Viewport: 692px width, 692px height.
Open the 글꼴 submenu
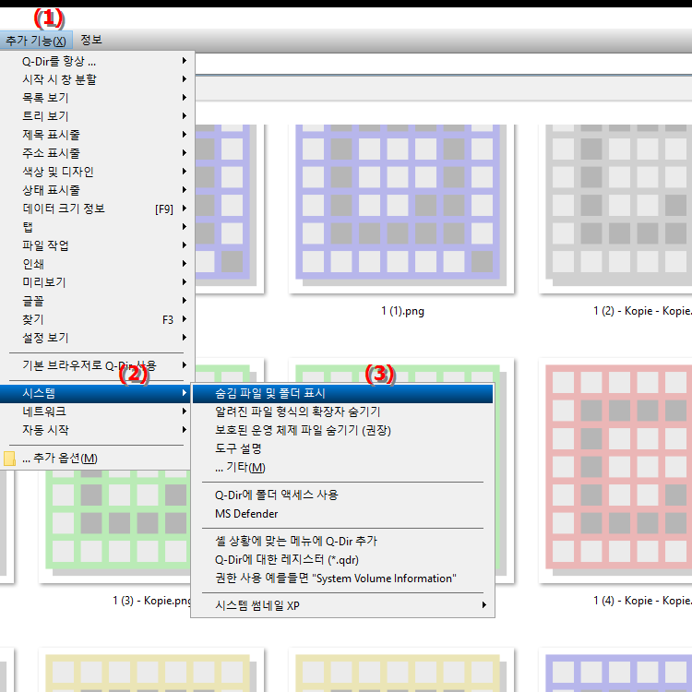click(x=96, y=301)
